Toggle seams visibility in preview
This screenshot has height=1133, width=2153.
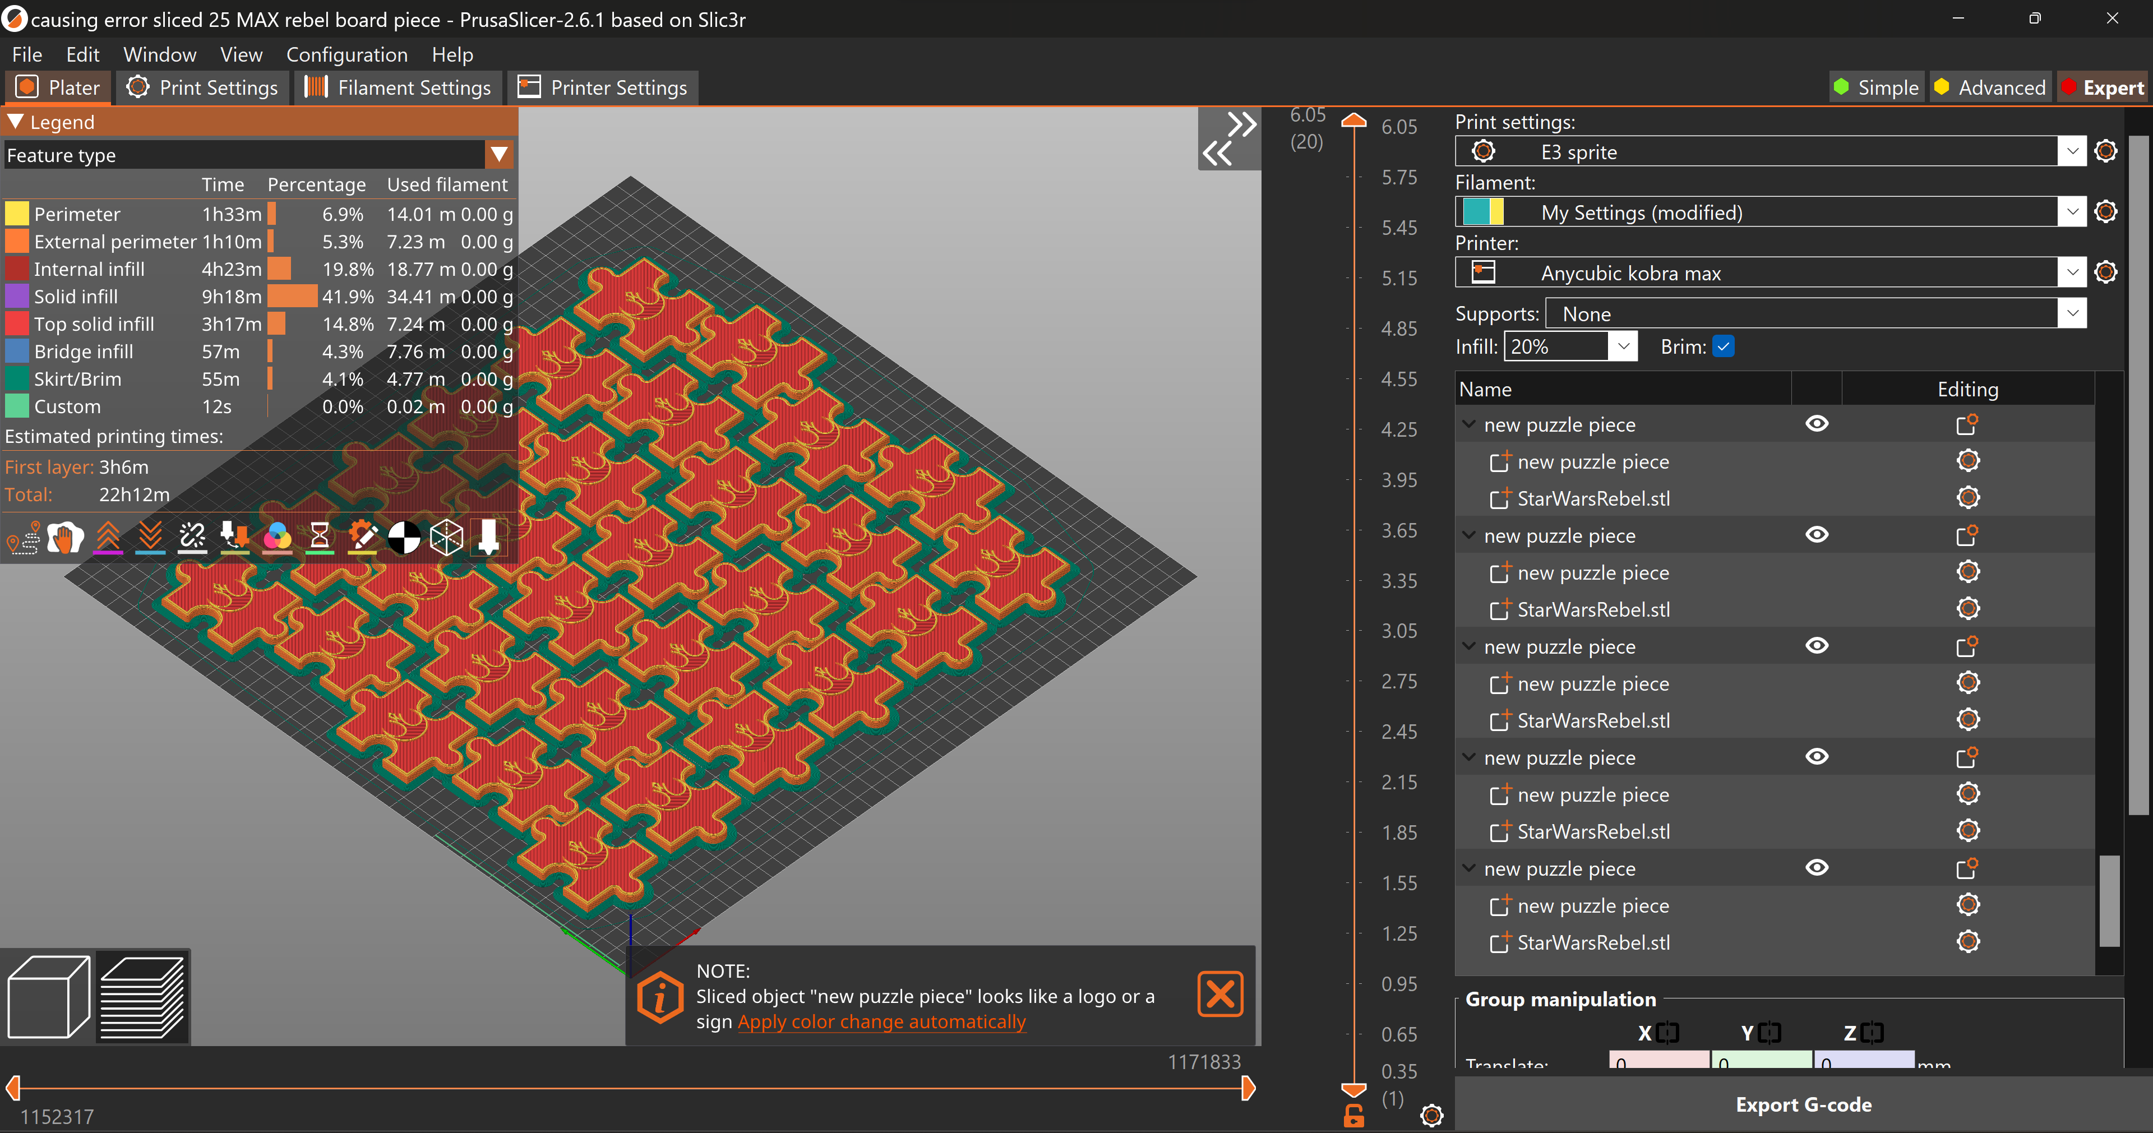pos(192,538)
